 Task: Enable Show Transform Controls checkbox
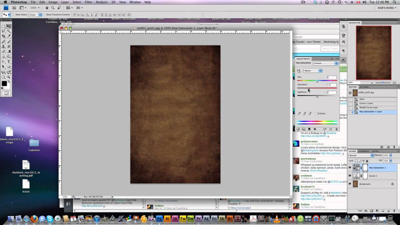(45, 15)
